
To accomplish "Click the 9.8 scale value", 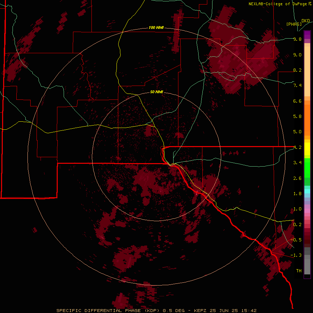I will [x=297, y=39].
